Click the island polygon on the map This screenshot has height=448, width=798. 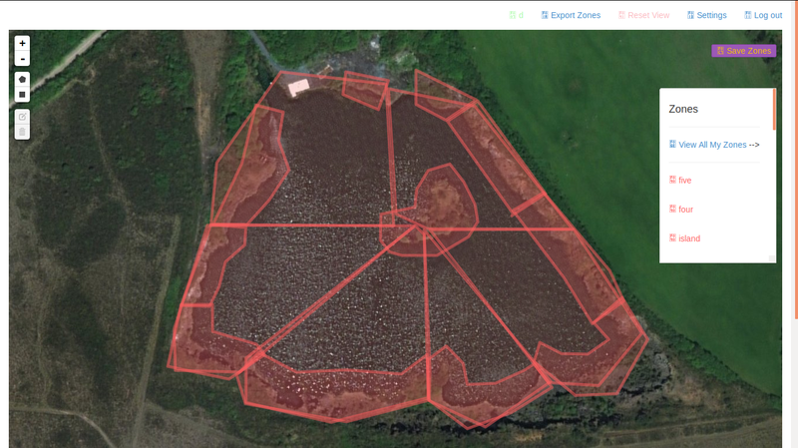pos(443,202)
